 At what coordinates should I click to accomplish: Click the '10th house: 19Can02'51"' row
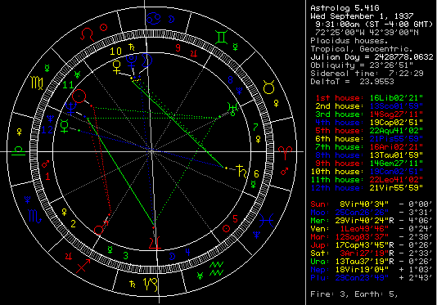[x=367, y=172]
